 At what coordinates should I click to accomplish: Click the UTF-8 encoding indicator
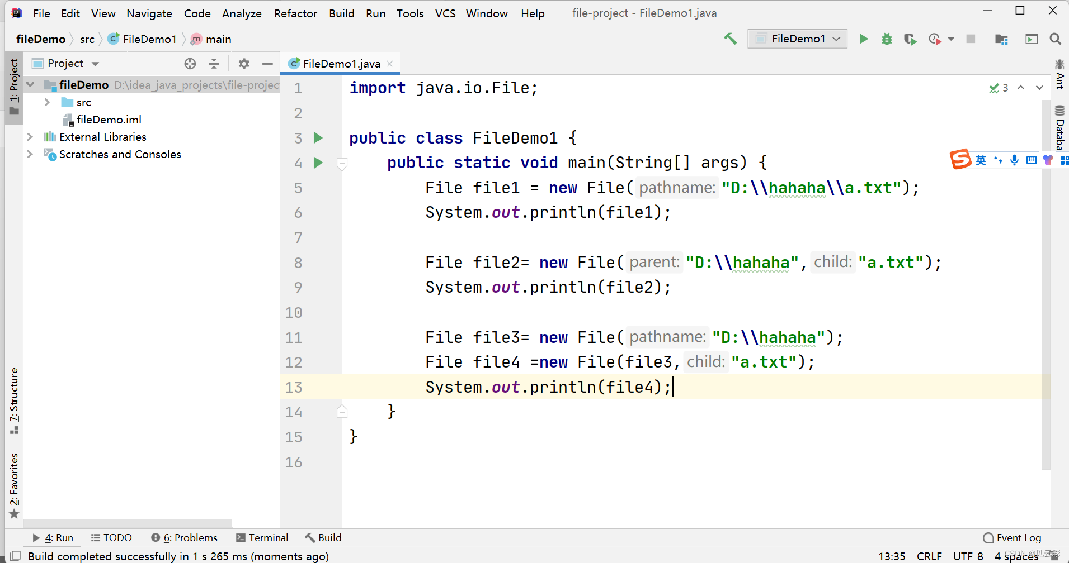point(968,556)
